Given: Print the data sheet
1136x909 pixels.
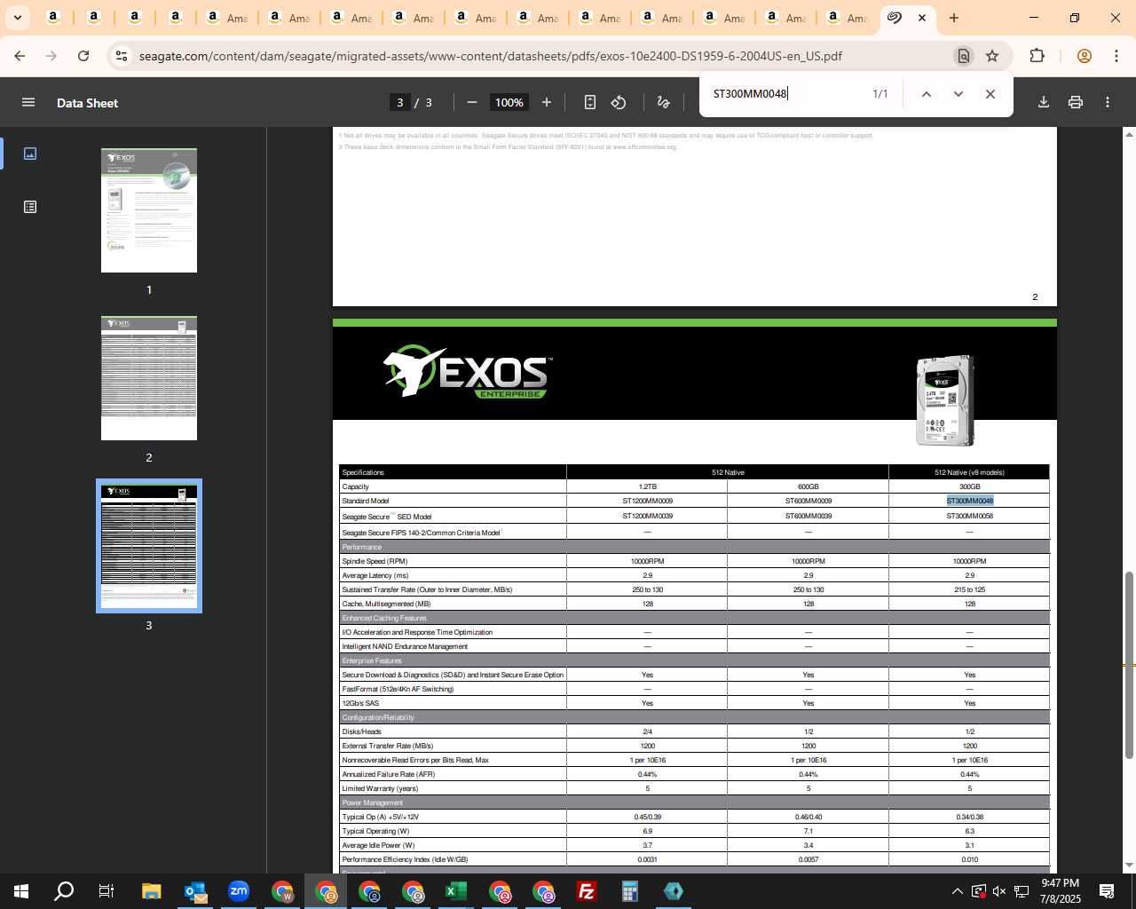Looking at the screenshot, I should point(1076,102).
